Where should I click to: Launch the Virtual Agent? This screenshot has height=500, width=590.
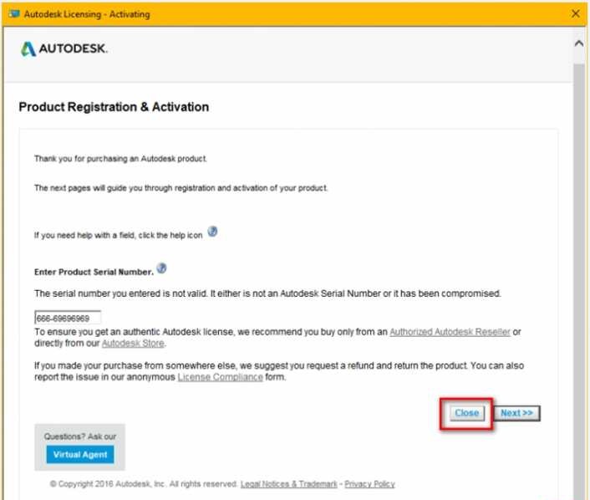[x=80, y=455]
